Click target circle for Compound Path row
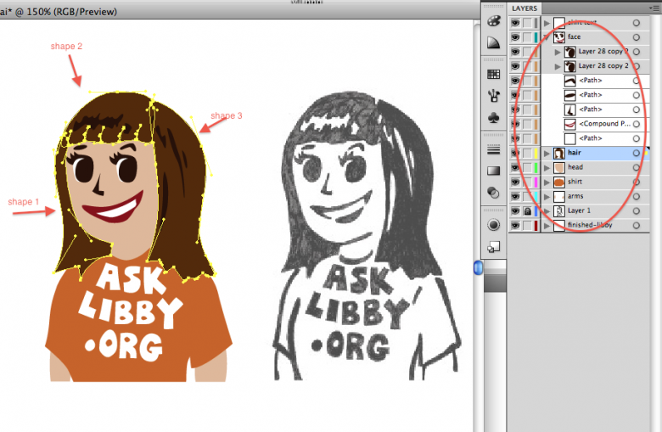 637,124
